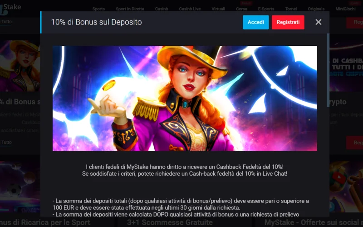Open the Sport In Diretta menu
The height and width of the screenshot is (227, 363).
pos(130,9)
